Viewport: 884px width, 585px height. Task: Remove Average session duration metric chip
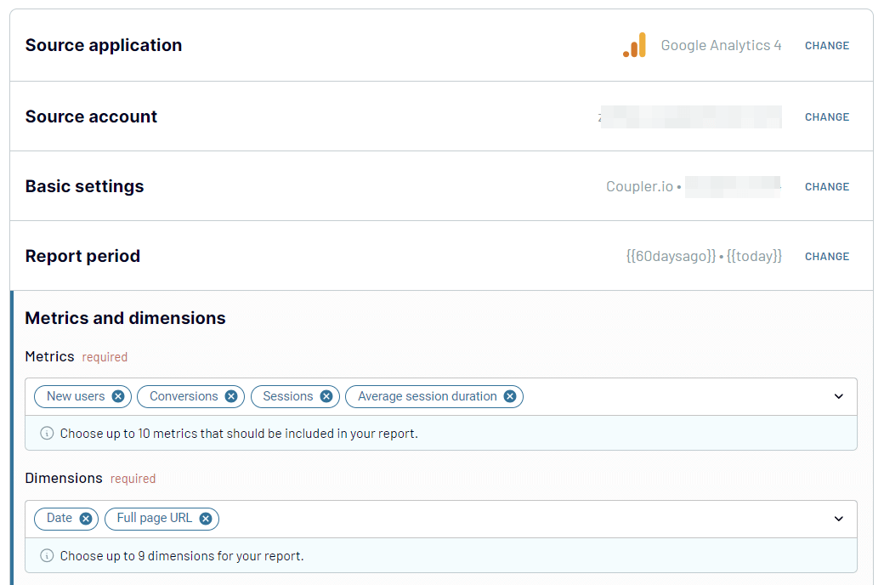(510, 396)
